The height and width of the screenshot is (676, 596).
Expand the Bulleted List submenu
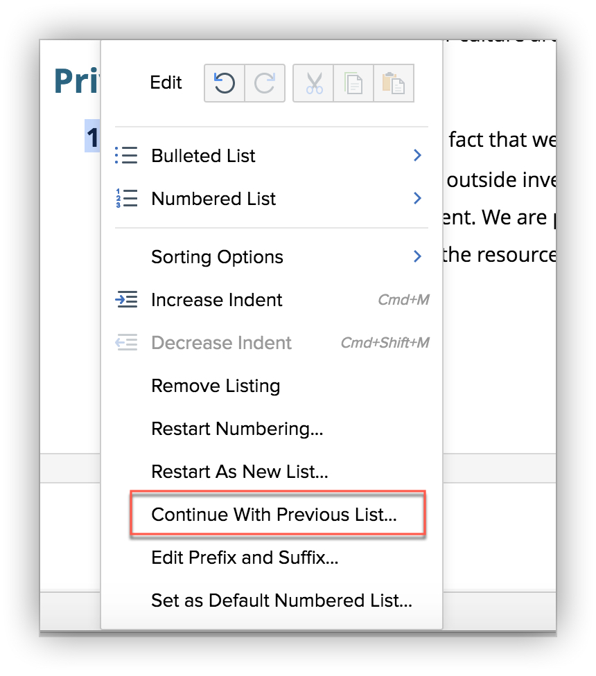417,155
